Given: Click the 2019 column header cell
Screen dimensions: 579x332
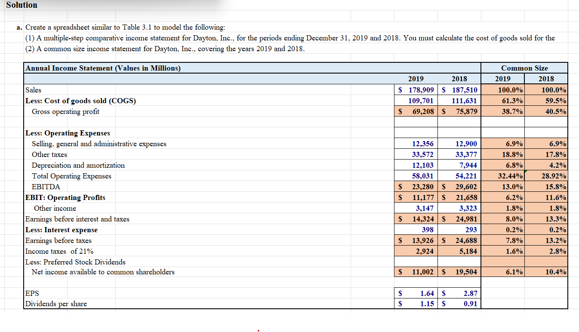Looking at the screenshot, I should pyautogui.click(x=416, y=79).
